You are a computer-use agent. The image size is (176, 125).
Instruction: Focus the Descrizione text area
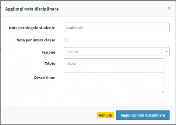pos(114,83)
